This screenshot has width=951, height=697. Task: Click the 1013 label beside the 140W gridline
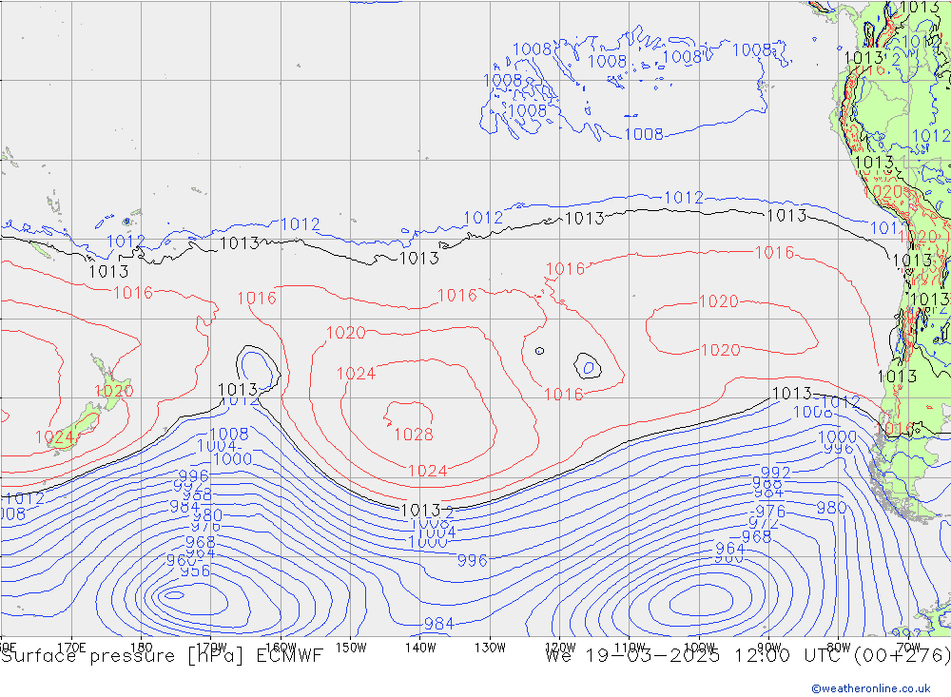pos(419,259)
